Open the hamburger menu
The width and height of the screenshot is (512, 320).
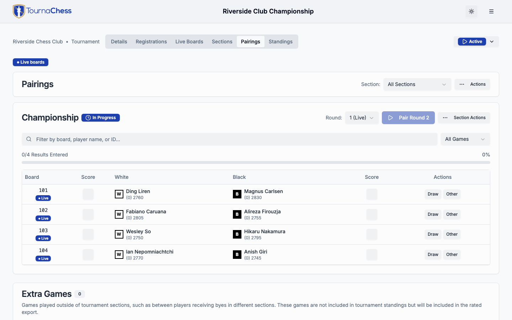point(491,11)
